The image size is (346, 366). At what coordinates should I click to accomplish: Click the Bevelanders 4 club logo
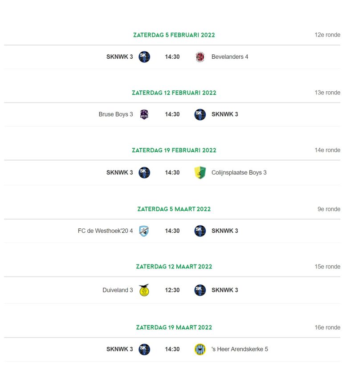(200, 57)
